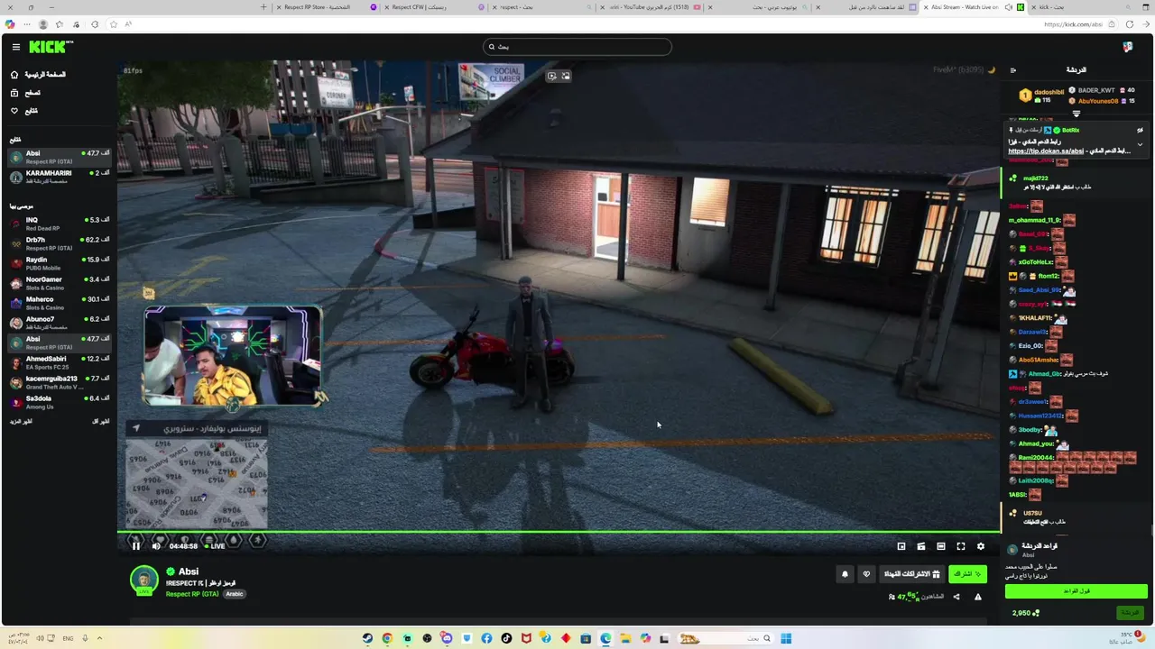The width and height of the screenshot is (1155, 649).
Task: Open video player settings gear
Action: click(x=981, y=546)
